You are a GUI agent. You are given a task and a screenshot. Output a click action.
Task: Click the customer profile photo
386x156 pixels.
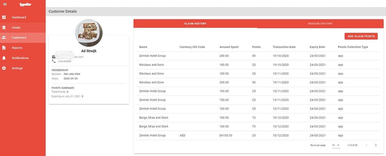pyautogui.click(x=89, y=33)
